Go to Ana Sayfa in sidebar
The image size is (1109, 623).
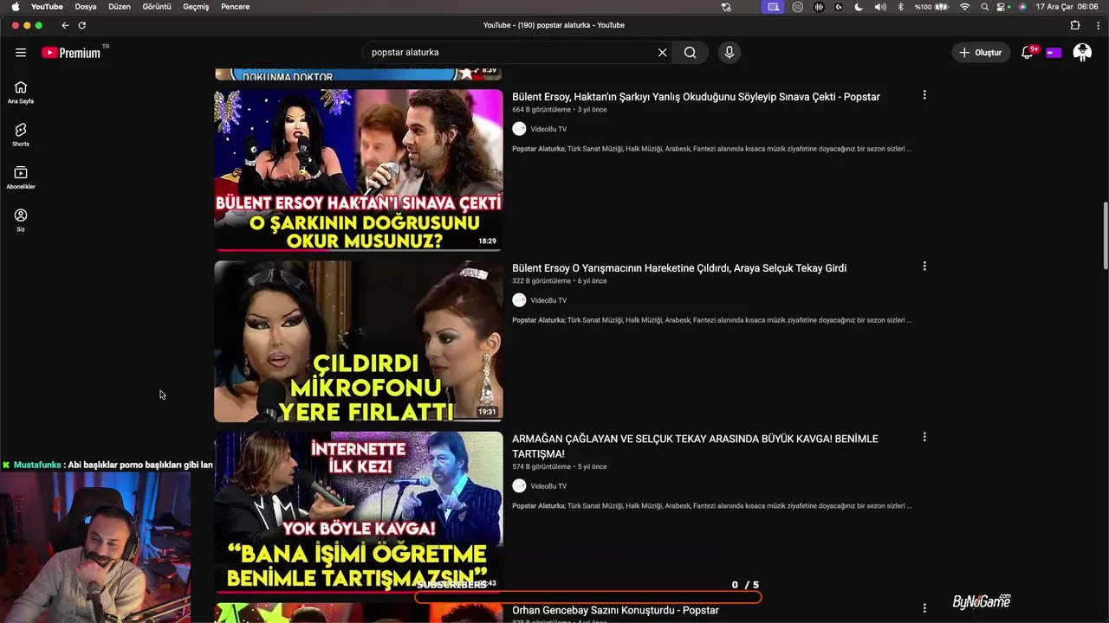[x=21, y=92]
